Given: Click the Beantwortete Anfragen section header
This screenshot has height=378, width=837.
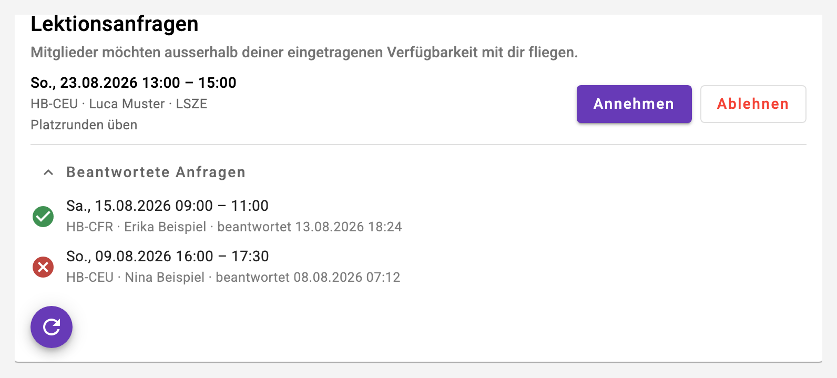Looking at the screenshot, I should [x=156, y=172].
